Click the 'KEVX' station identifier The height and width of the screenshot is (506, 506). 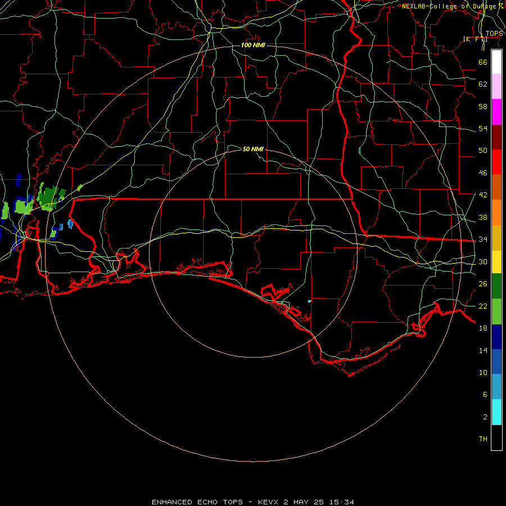(268, 502)
